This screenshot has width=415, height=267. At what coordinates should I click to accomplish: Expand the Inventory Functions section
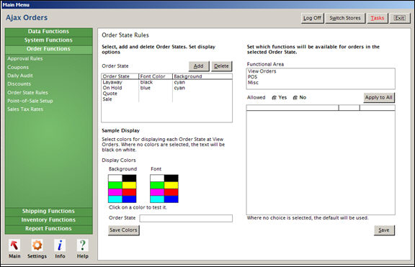[x=49, y=220]
